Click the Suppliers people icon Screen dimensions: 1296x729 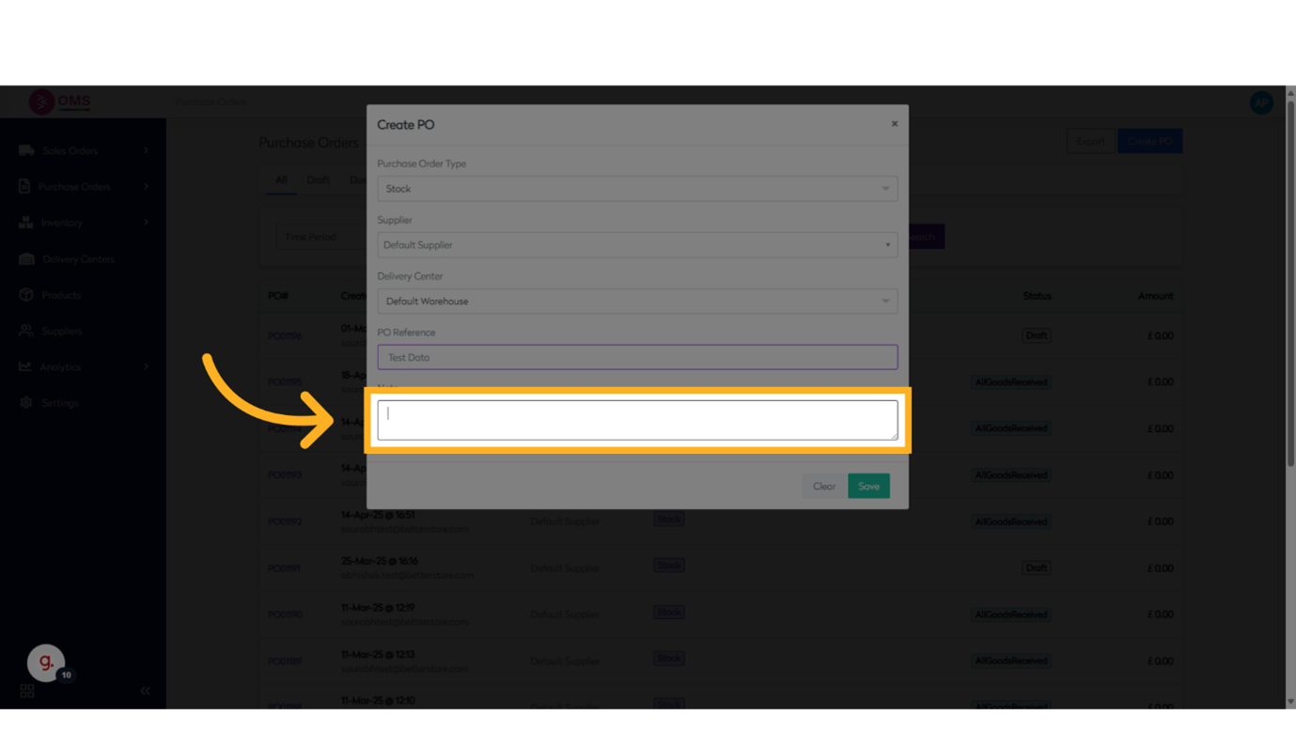click(26, 331)
